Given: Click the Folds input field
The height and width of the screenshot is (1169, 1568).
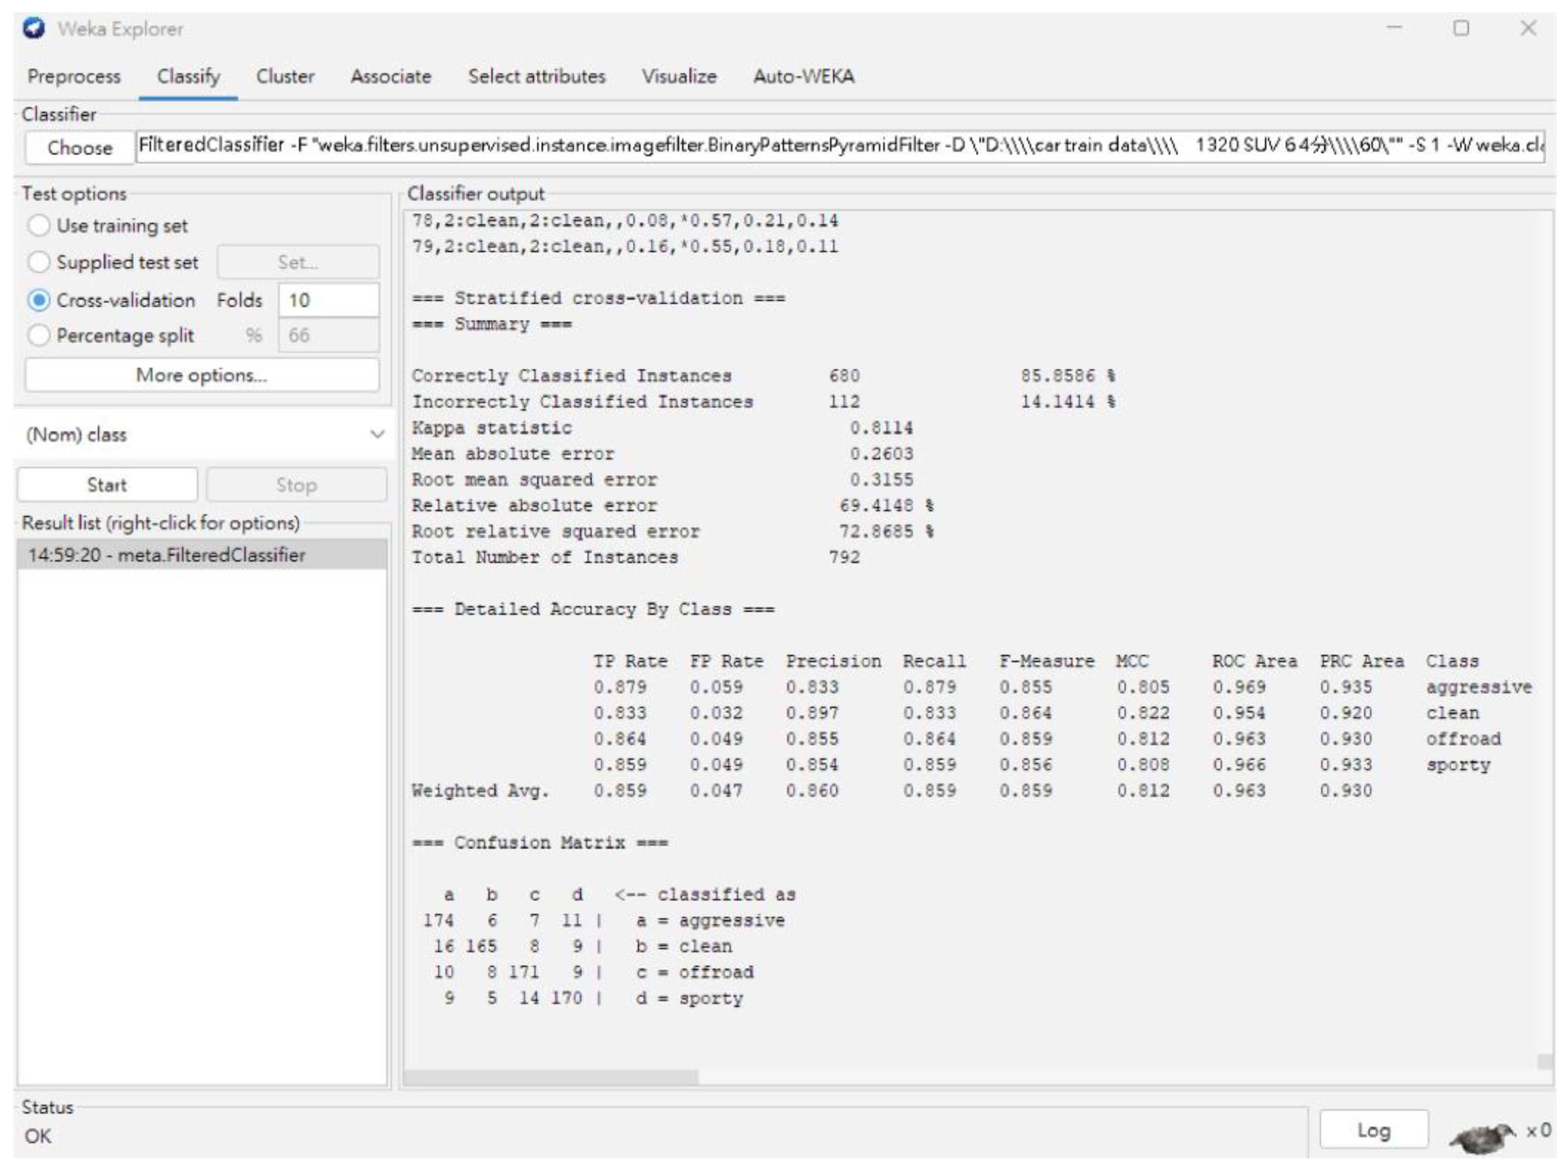Looking at the screenshot, I should tap(328, 300).
